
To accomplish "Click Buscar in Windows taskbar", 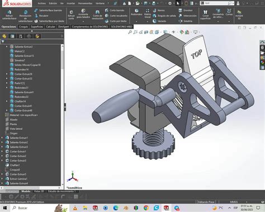I will pos(22,208).
